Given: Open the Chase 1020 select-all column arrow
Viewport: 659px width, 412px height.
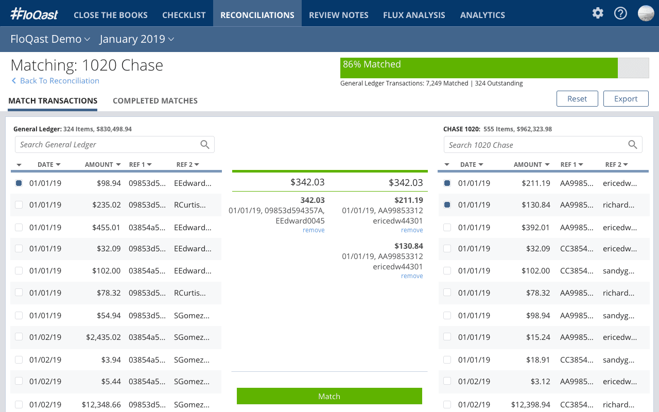Looking at the screenshot, I should [x=447, y=164].
